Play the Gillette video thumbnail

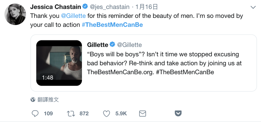click(59, 63)
